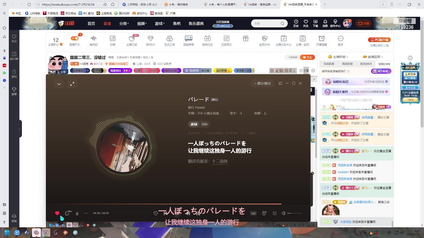Image resolution: width=424 pixels, height=238 pixels.
Task: Open the 默认模式 mode dropdown
Action: pyautogui.click(x=262, y=83)
